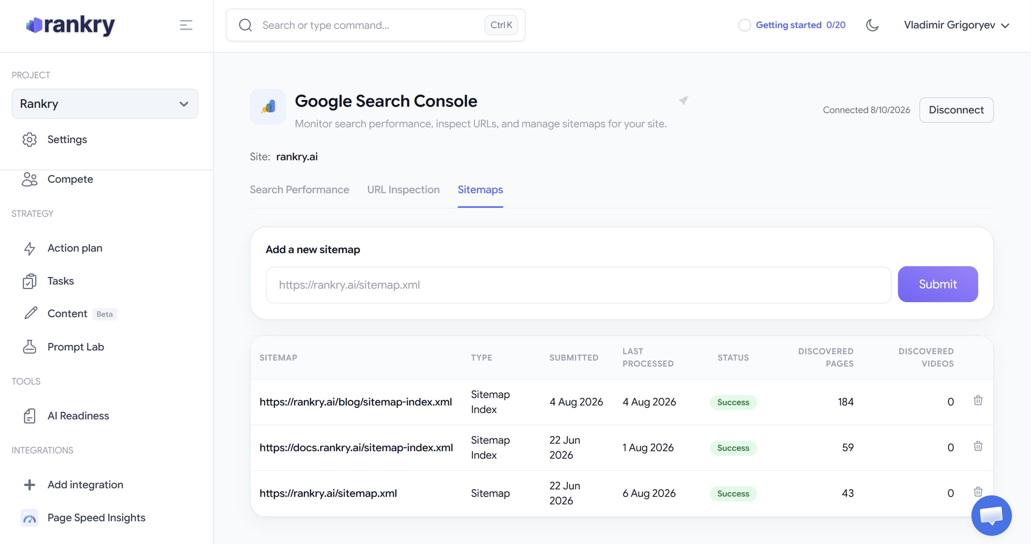Viewport: 1031px width, 544px height.
Task: Click the Getting started progress circle
Action: coord(744,25)
